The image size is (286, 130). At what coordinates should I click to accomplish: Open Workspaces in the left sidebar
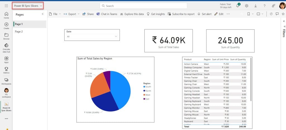point(6,81)
